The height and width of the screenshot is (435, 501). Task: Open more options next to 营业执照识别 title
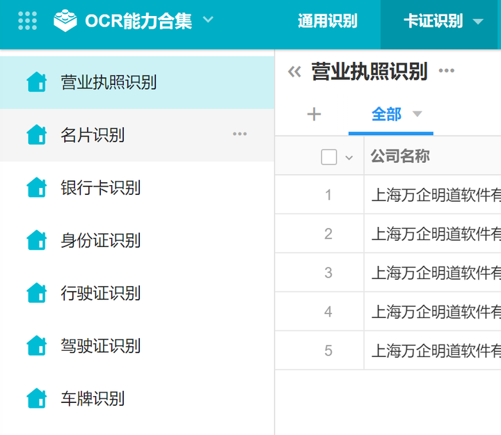[446, 71]
